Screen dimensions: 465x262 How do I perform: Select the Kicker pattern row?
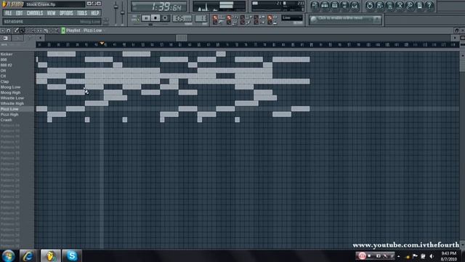tap(17, 55)
